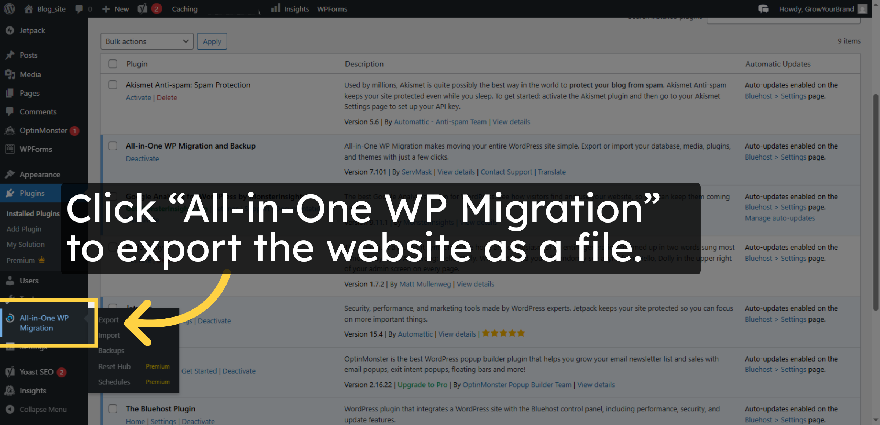Select the All-in-One WP Migration and Backup checkbox

[113, 146]
